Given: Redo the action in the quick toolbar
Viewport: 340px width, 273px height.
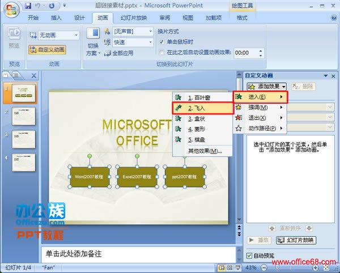Looking at the screenshot, I should point(52,6).
